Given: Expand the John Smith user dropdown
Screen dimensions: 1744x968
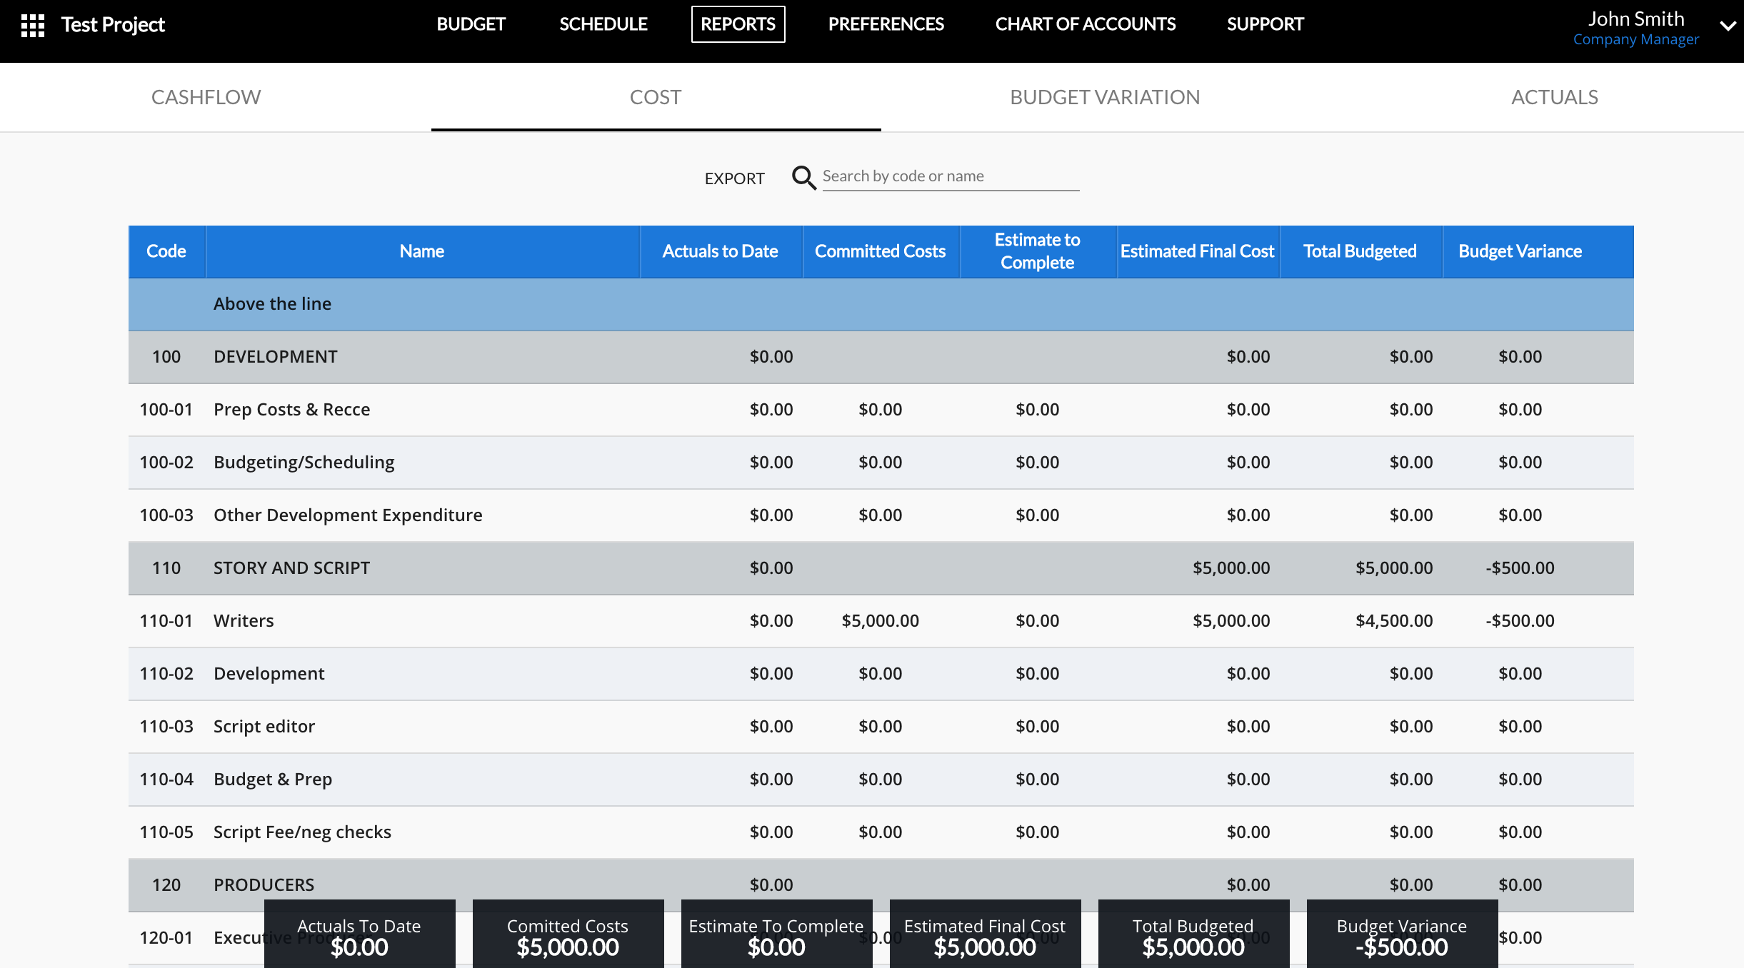Looking at the screenshot, I should coord(1727,26).
